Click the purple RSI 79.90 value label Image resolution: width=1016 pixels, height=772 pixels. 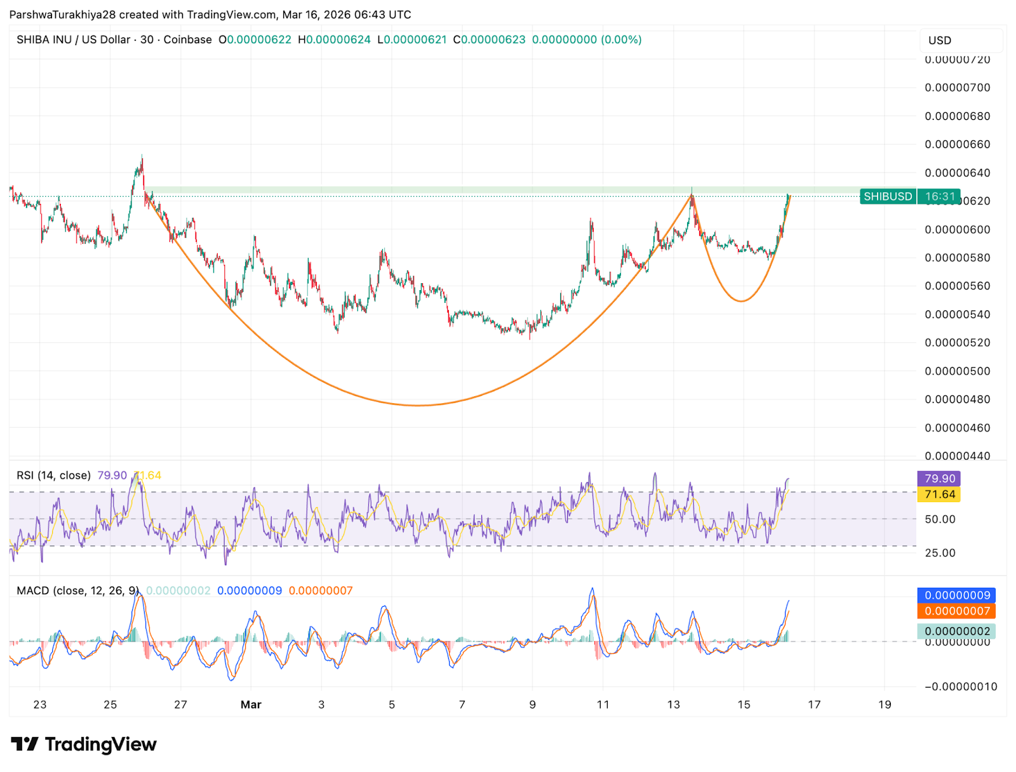[x=939, y=478]
